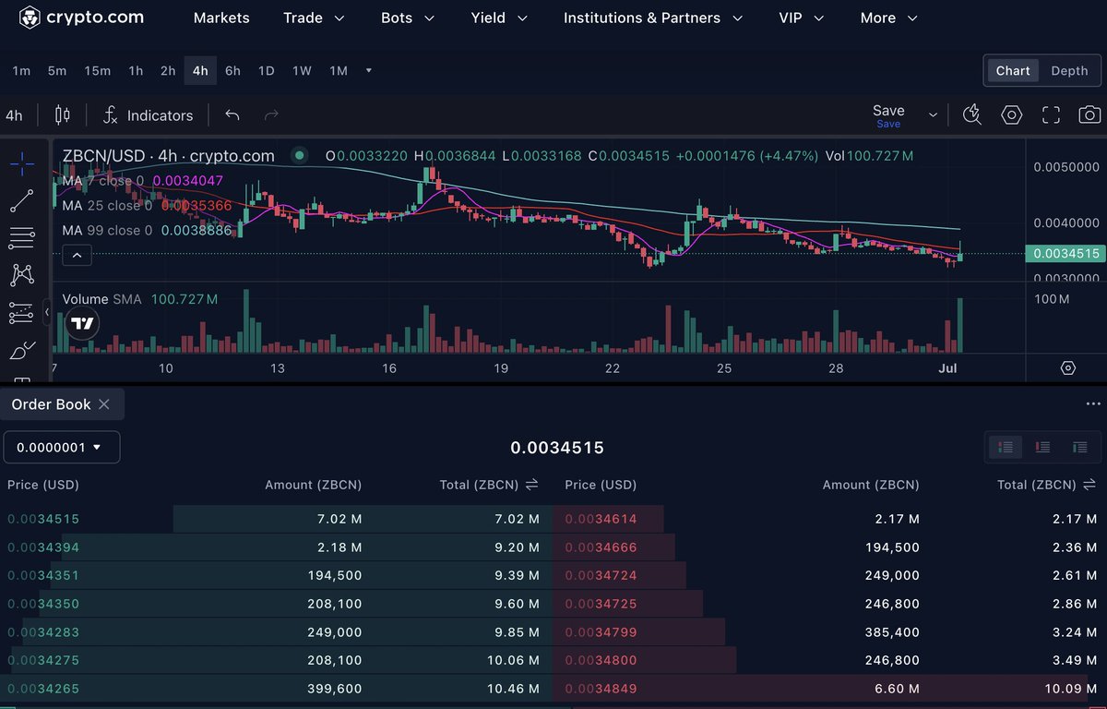Click the current price label 0.0034515 on axis

(1065, 253)
